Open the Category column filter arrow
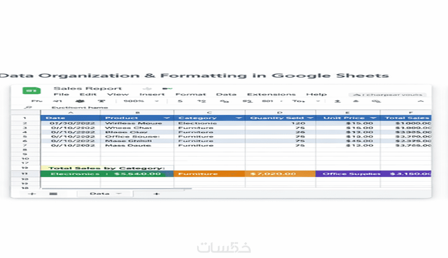This screenshot has width=448, height=258. coord(239,118)
